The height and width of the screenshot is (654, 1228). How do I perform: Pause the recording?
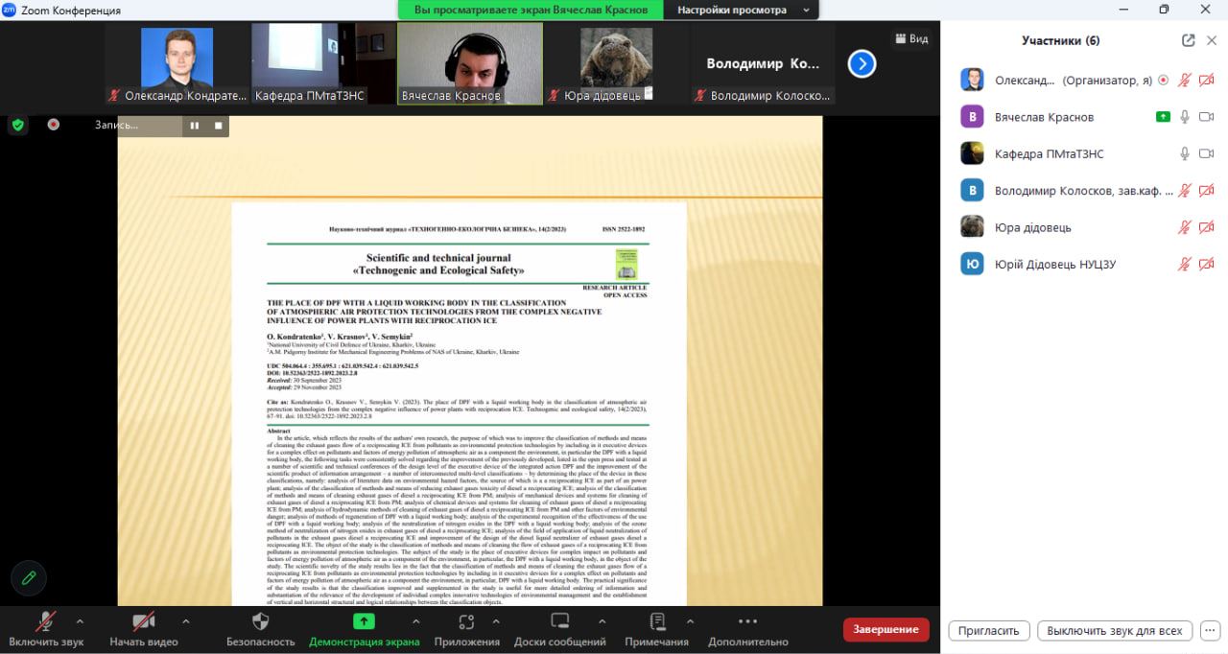[x=195, y=126]
